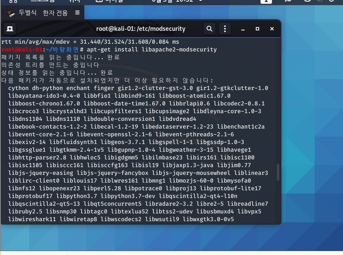Screen dimensions: 343x255
Task: Click the package name libmozjs-60-0
Action: 191,181
